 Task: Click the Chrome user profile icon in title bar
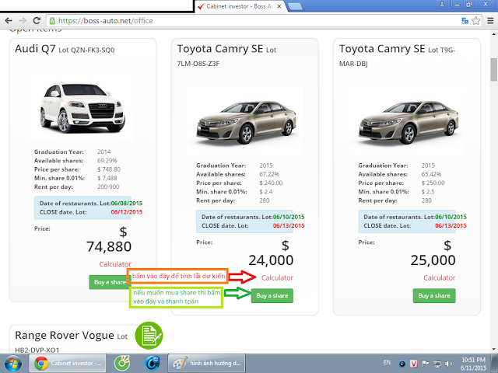pos(442,4)
